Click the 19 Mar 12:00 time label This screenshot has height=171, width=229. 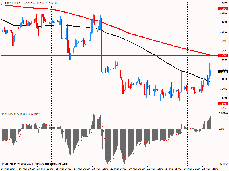pos(100,168)
